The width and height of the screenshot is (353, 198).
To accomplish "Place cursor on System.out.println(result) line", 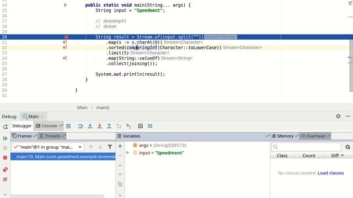I will tap(130, 74).
